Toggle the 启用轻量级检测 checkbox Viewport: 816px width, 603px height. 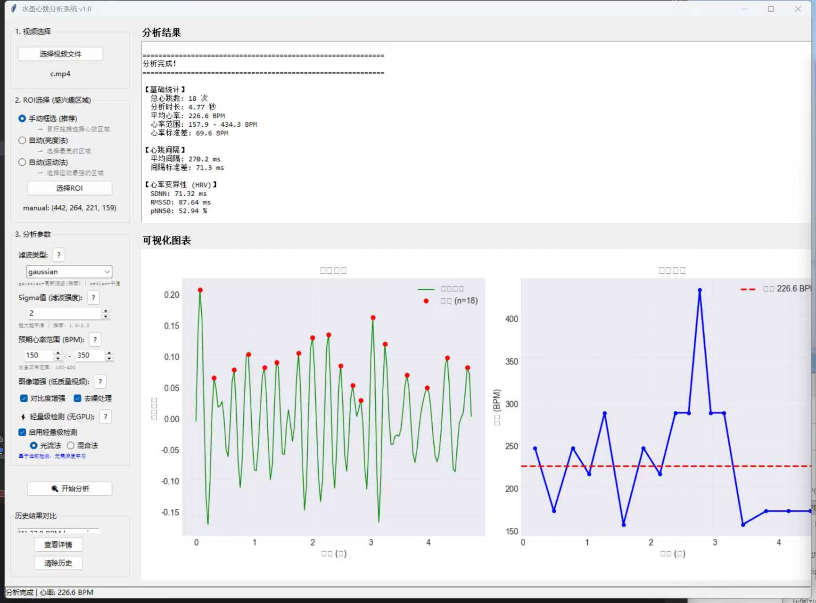[x=22, y=432]
